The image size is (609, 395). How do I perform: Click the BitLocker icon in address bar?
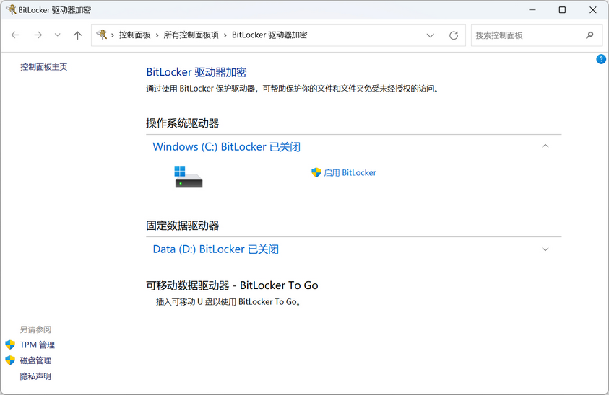click(102, 35)
